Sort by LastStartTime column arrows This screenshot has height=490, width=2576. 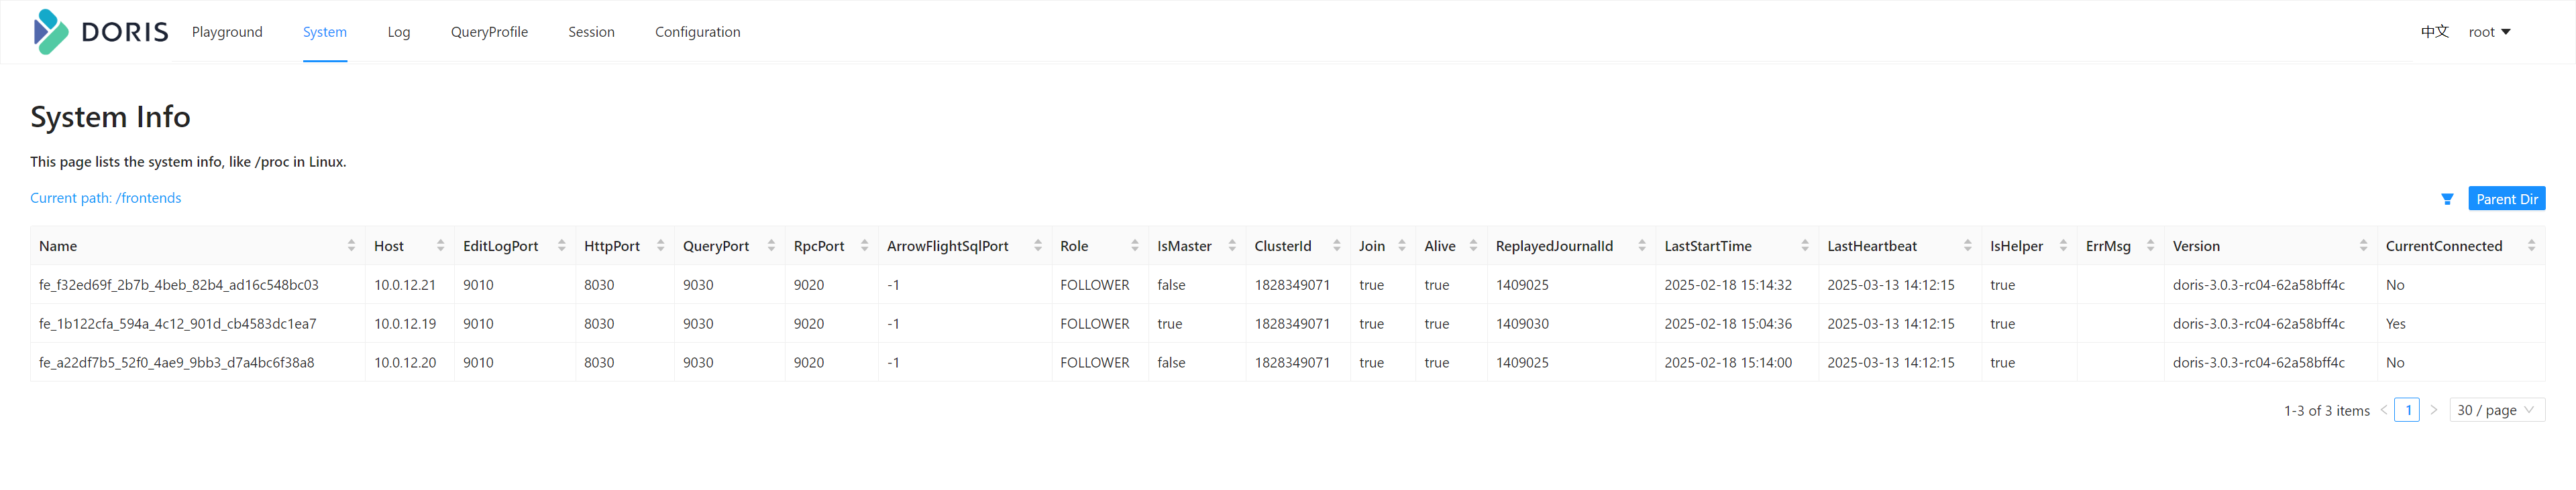[x=1804, y=246]
